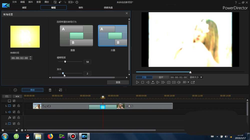Image resolution: width=250 pixels, height=140 pixels.
Task: Open the 适合大小 zoom dropdown
Action: 196,77
